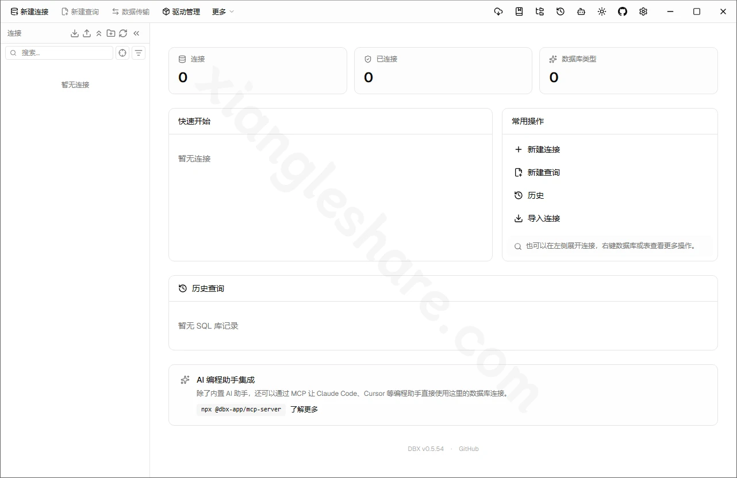Image resolution: width=737 pixels, height=478 pixels.
Task: Click 历史 under 常用操作
Action: (x=529, y=195)
